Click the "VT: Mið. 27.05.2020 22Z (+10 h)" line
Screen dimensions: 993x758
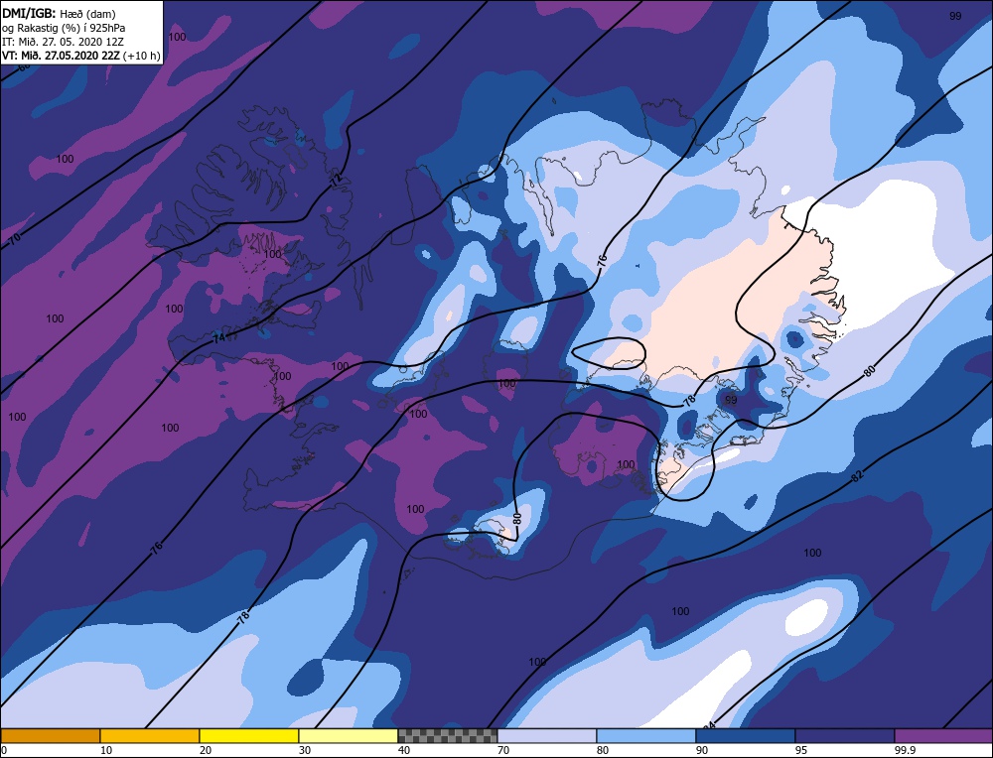coord(81,56)
